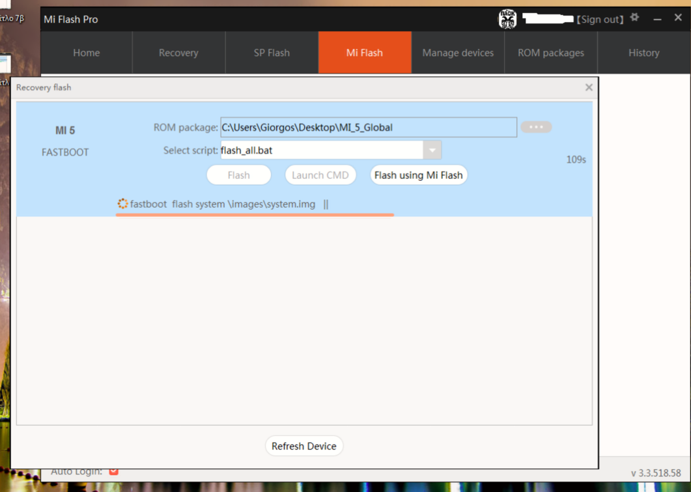This screenshot has width=691, height=492.
Task: Click the Flash button
Action: [x=239, y=175]
